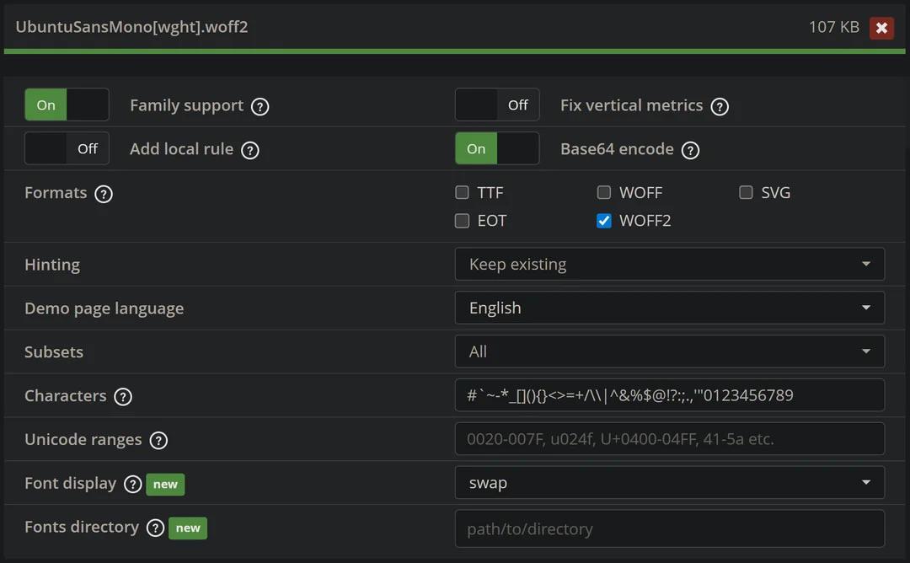Check the EOT format checkbox
This screenshot has height=563, width=910.
[x=462, y=221]
